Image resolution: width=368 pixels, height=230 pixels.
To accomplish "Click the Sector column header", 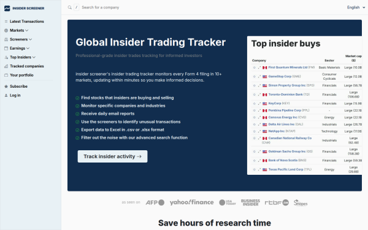I will click(329, 61).
